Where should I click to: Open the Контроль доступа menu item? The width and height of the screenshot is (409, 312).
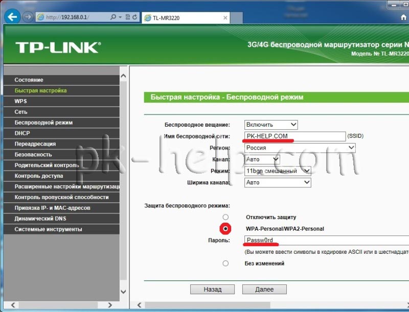[61, 176]
